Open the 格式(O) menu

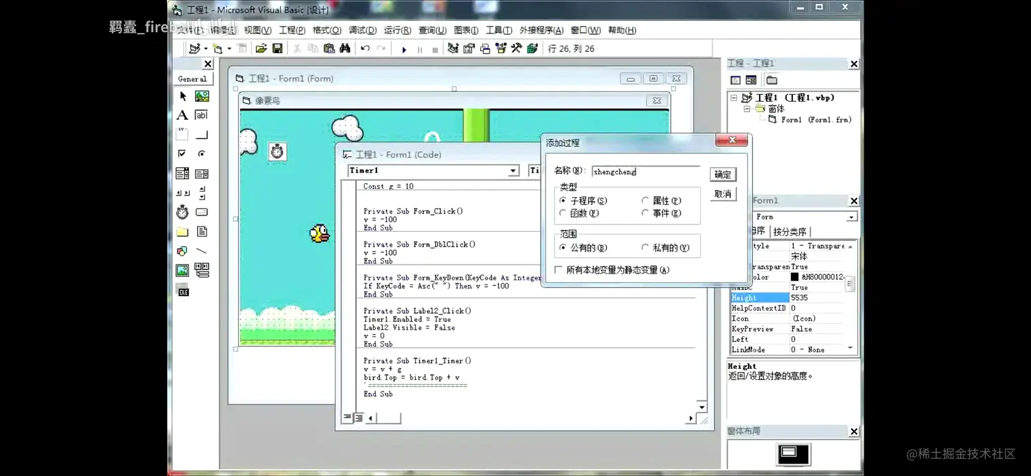(x=327, y=30)
